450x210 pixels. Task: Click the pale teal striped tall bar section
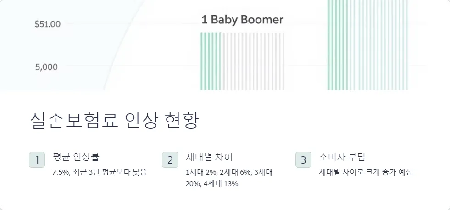tap(378, 45)
